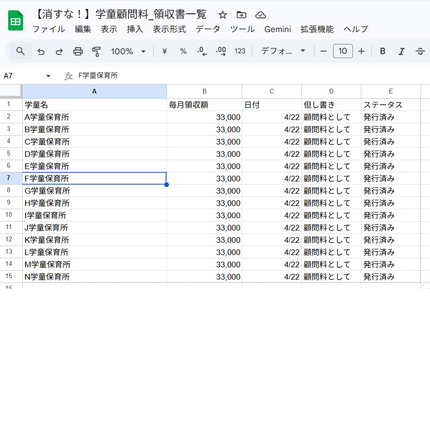Open the データ menu

[208, 29]
